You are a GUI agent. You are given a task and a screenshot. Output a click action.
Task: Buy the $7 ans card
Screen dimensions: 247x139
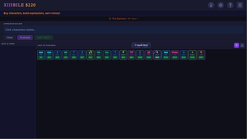[41, 55]
